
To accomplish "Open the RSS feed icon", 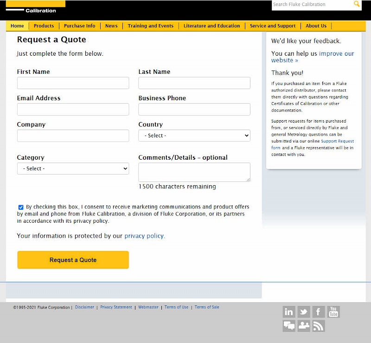I will [319, 326].
